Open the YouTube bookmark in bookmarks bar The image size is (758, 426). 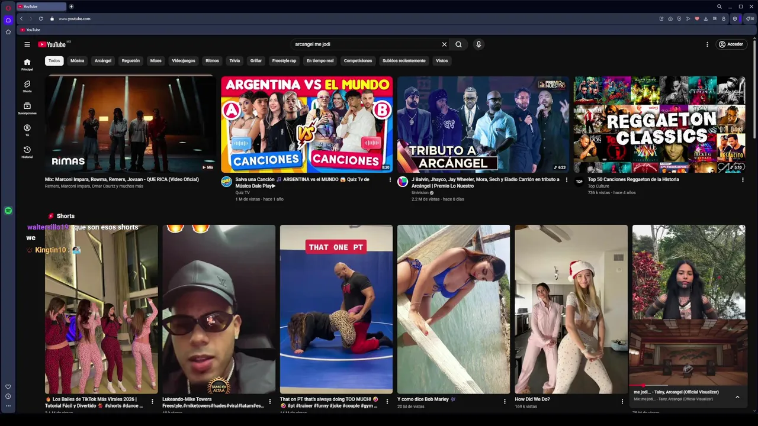30,30
